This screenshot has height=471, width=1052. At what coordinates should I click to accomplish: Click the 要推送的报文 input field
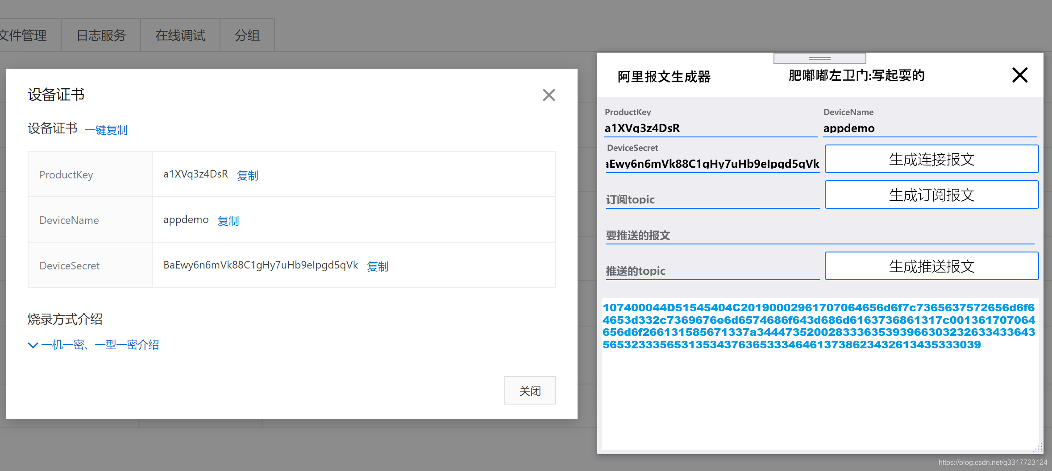820,235
